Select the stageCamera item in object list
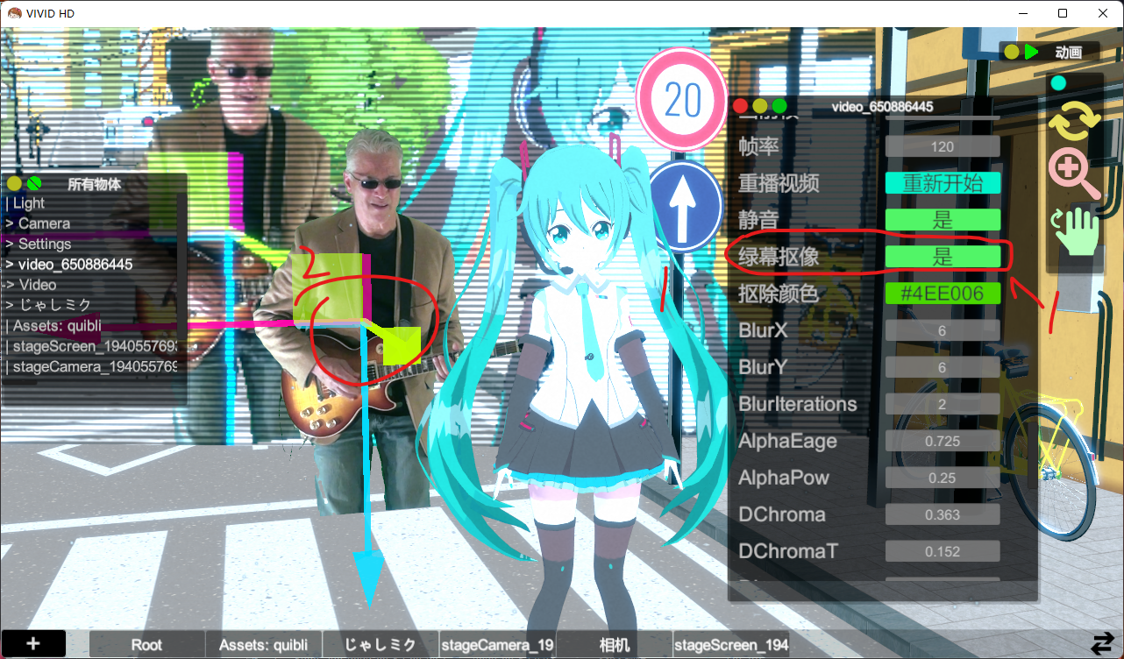Image resolution: width=1124 pixels, height=659 pixels. [x=90, y=366]
